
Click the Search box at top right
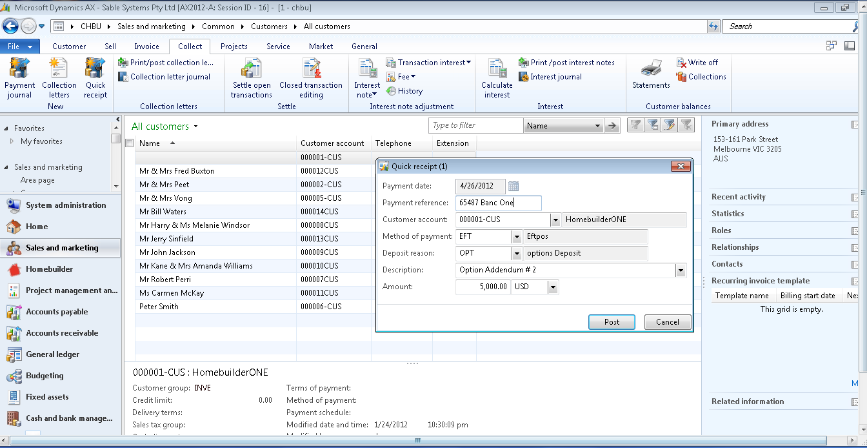point(788,26)
